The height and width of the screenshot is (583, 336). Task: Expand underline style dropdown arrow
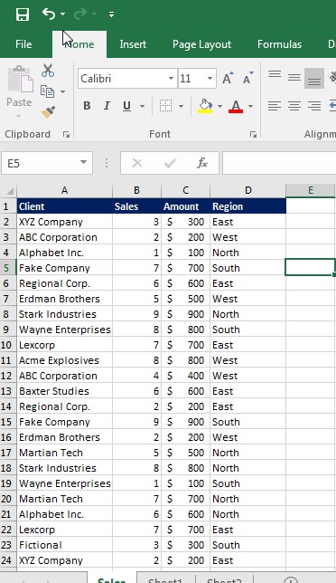(142, 106)
